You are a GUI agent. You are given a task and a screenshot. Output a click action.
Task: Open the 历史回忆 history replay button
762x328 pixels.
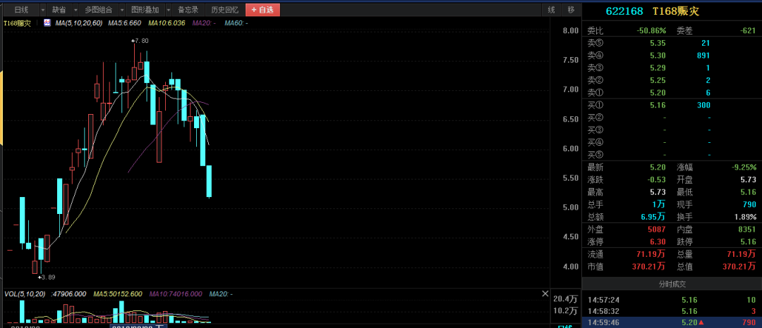pyautogui.click(x=224, y=10)
